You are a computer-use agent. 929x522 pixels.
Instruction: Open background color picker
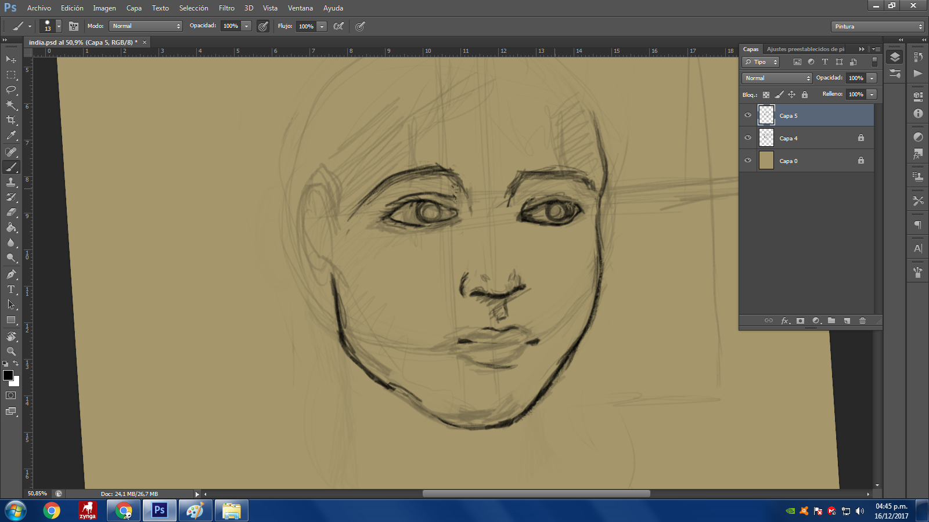click(x=16, y=383)
